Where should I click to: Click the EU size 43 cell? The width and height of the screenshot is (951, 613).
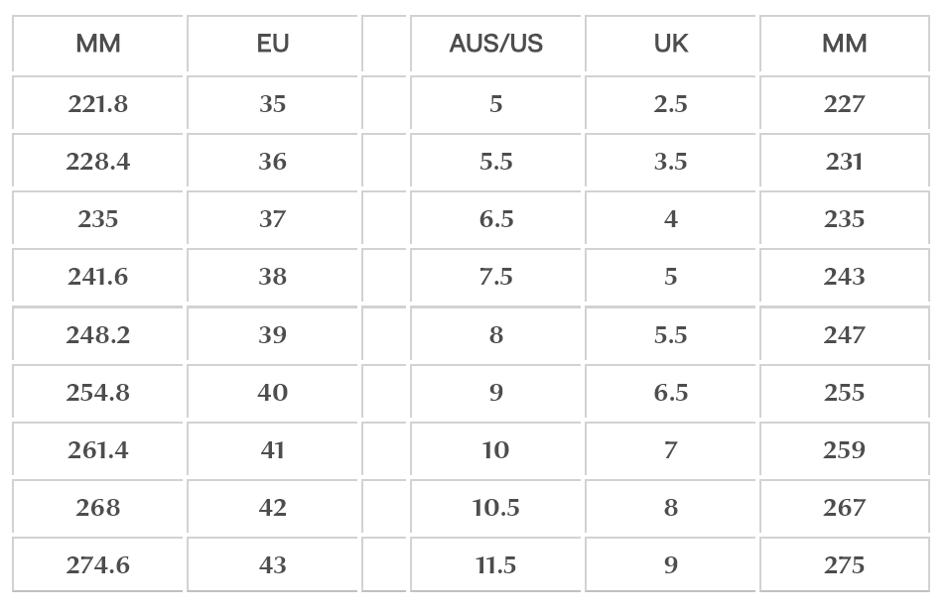[x=272, y=565]
